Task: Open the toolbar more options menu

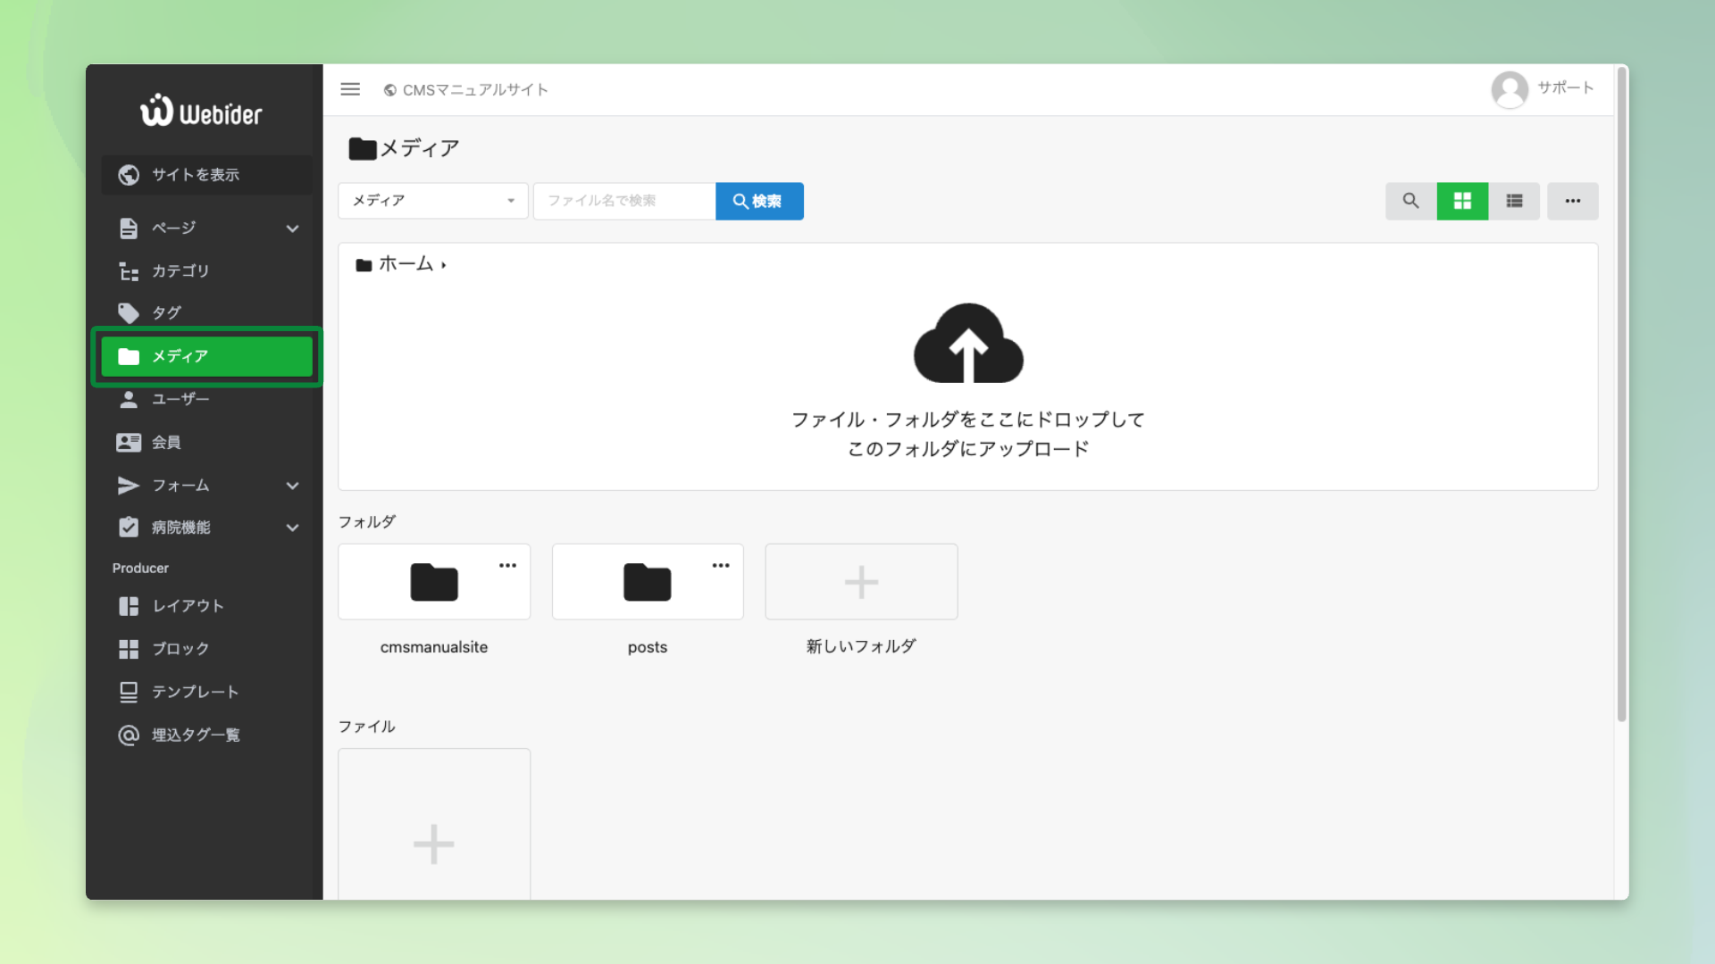Action: point(1572,201)
